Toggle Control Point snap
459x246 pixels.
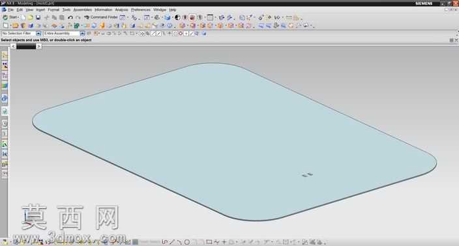(164, 34)
